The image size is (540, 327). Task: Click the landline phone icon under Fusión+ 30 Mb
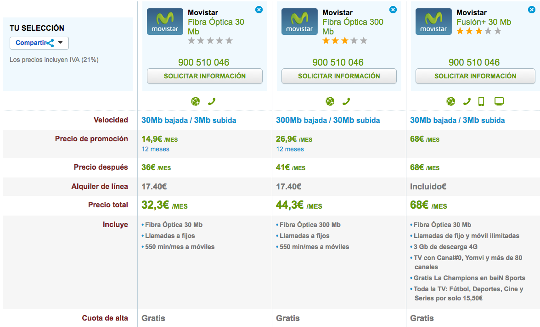pos(467,101)
